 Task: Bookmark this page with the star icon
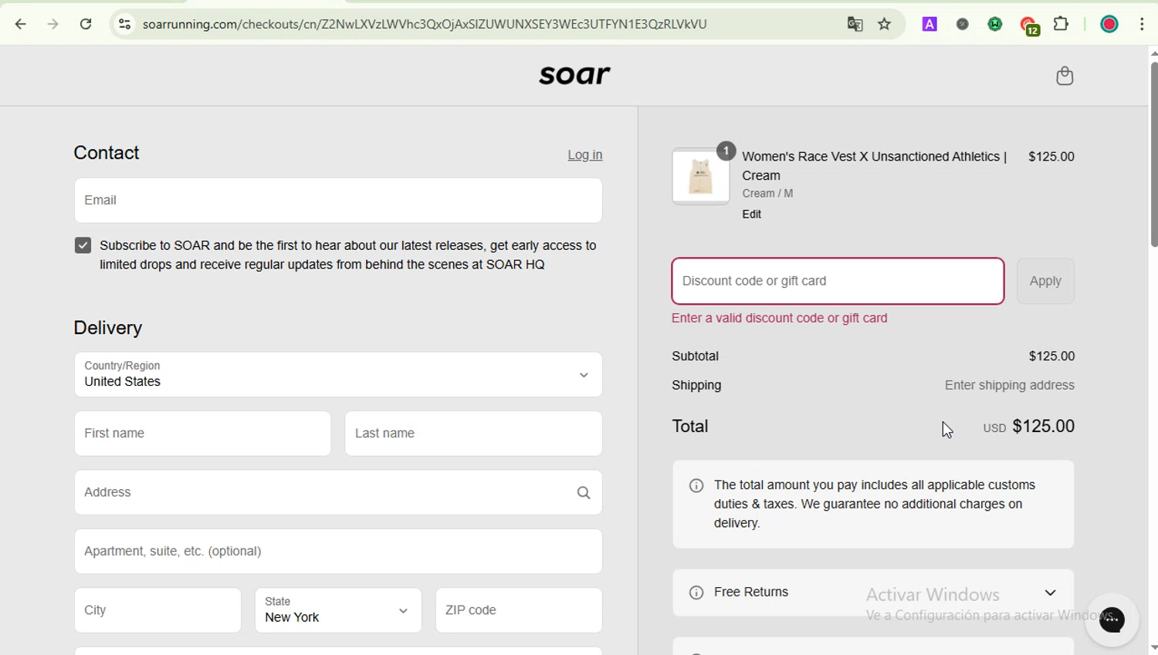coord(885,24)
